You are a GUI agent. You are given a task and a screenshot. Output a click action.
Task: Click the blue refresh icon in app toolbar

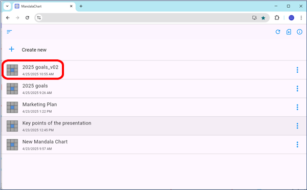pyautogui.click(x=278, y=32)
